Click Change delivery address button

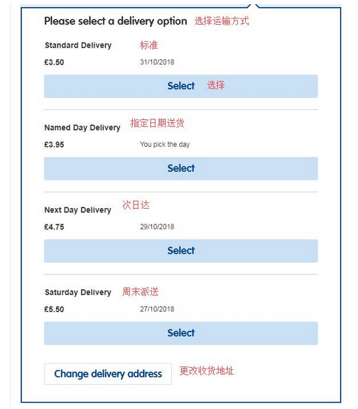(x=108, y=373)
